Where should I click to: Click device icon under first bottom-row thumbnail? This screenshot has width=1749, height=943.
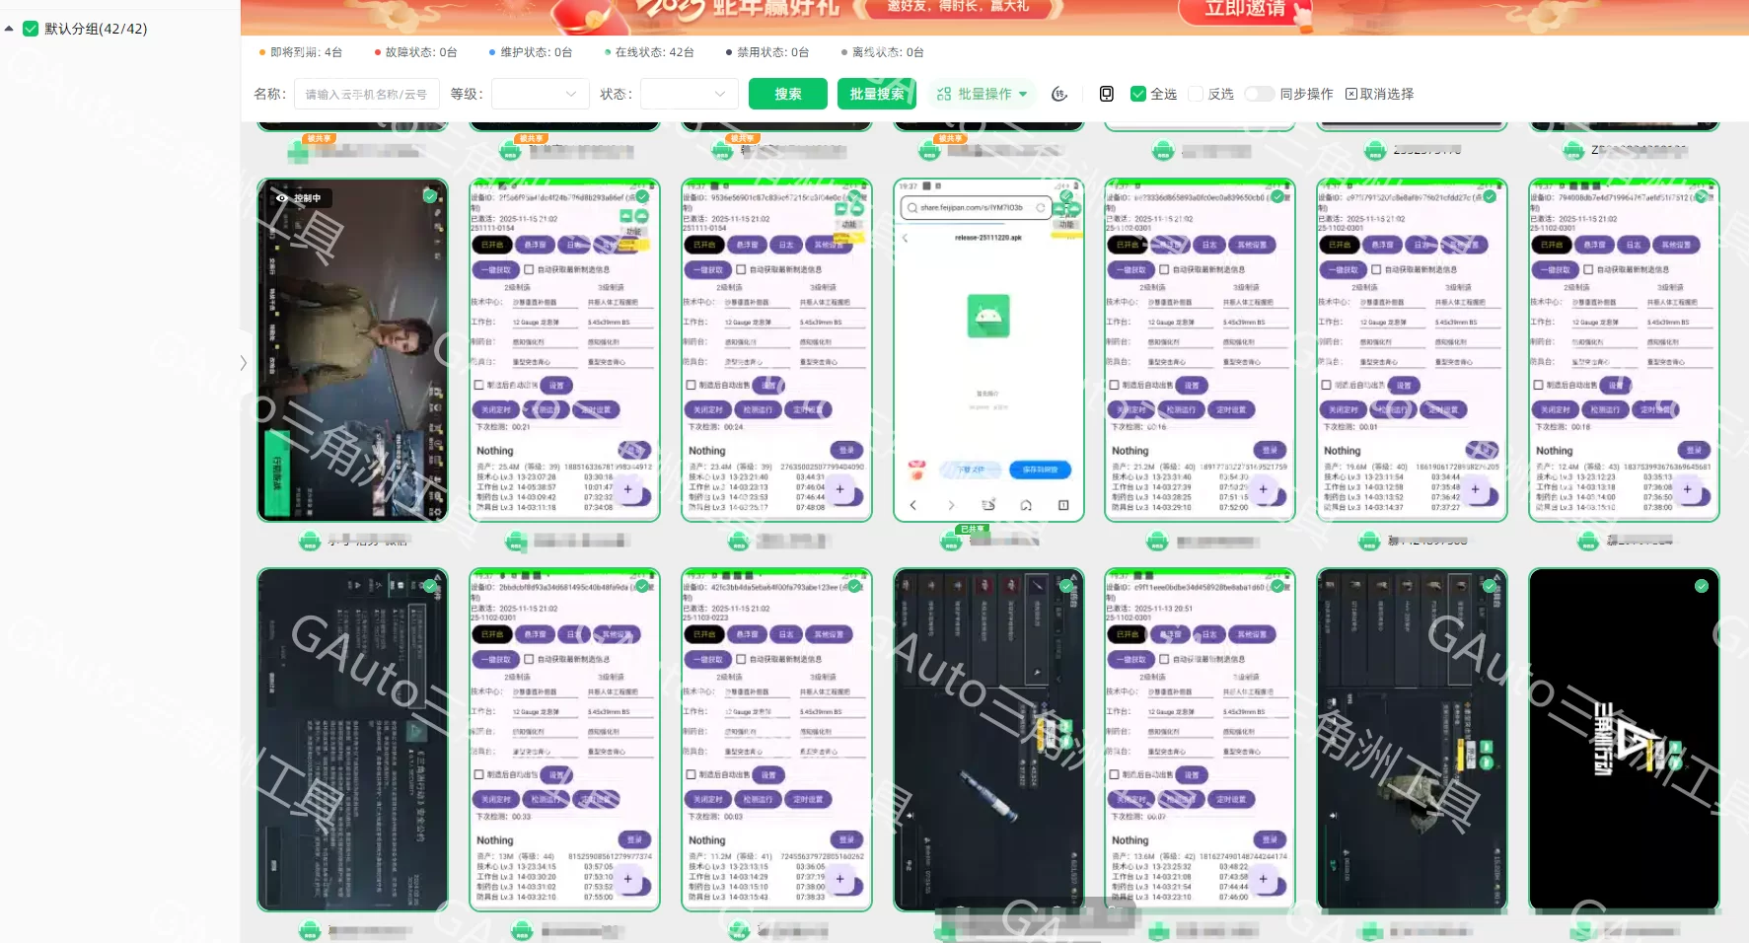tap(310, 930)
